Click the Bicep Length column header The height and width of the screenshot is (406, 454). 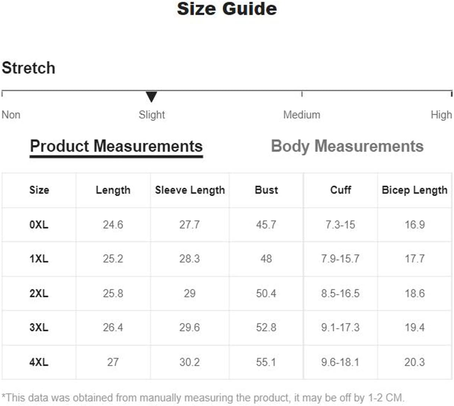(x=414, y=190)
